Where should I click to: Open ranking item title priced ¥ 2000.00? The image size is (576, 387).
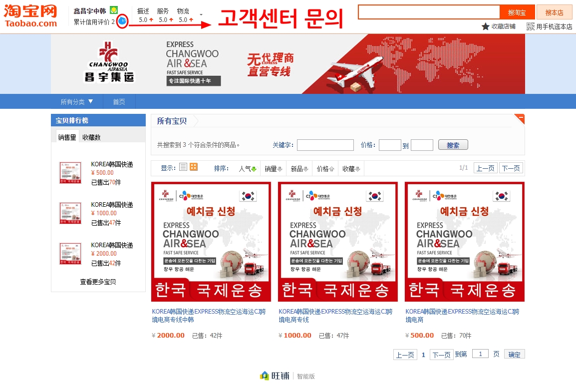click(x=112, y=245)
